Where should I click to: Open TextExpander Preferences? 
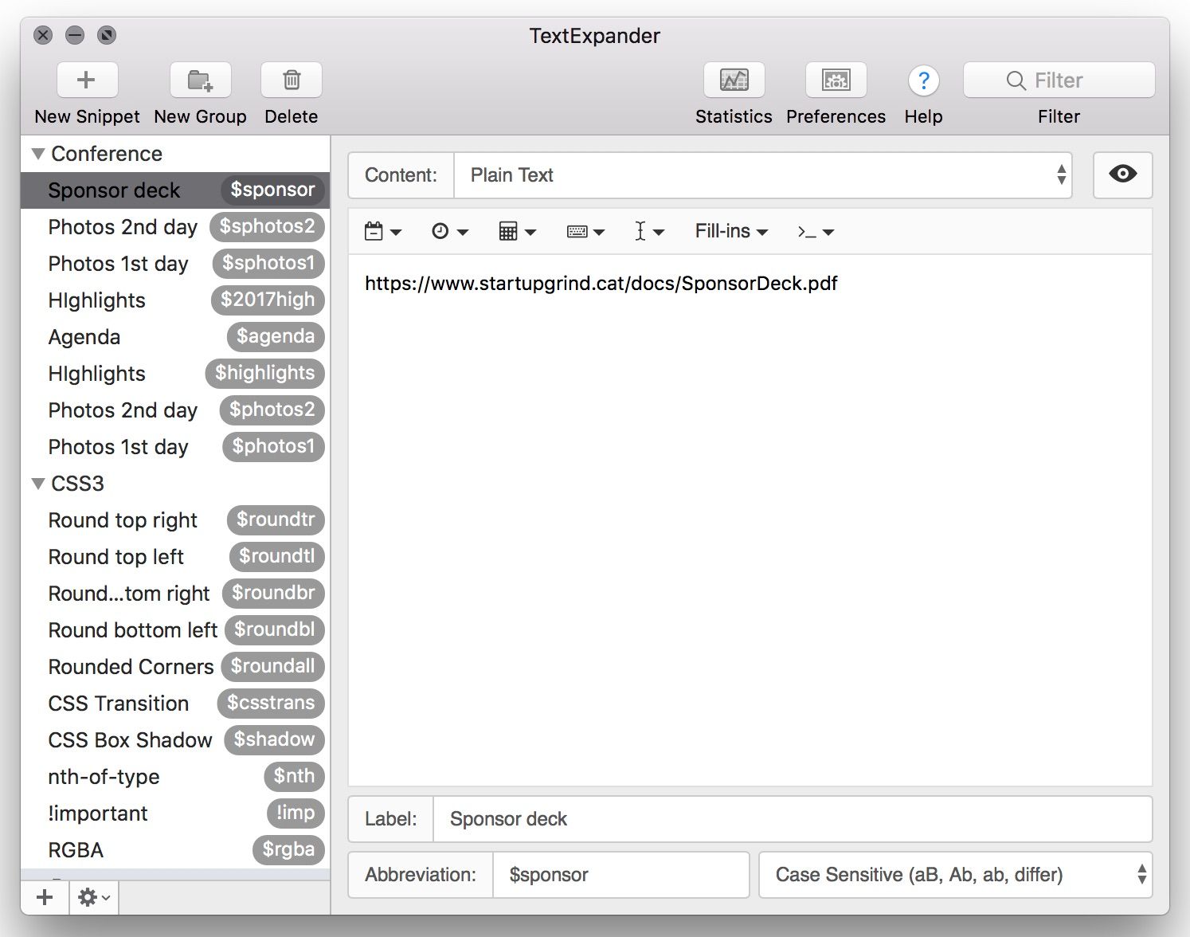(836, 80)
